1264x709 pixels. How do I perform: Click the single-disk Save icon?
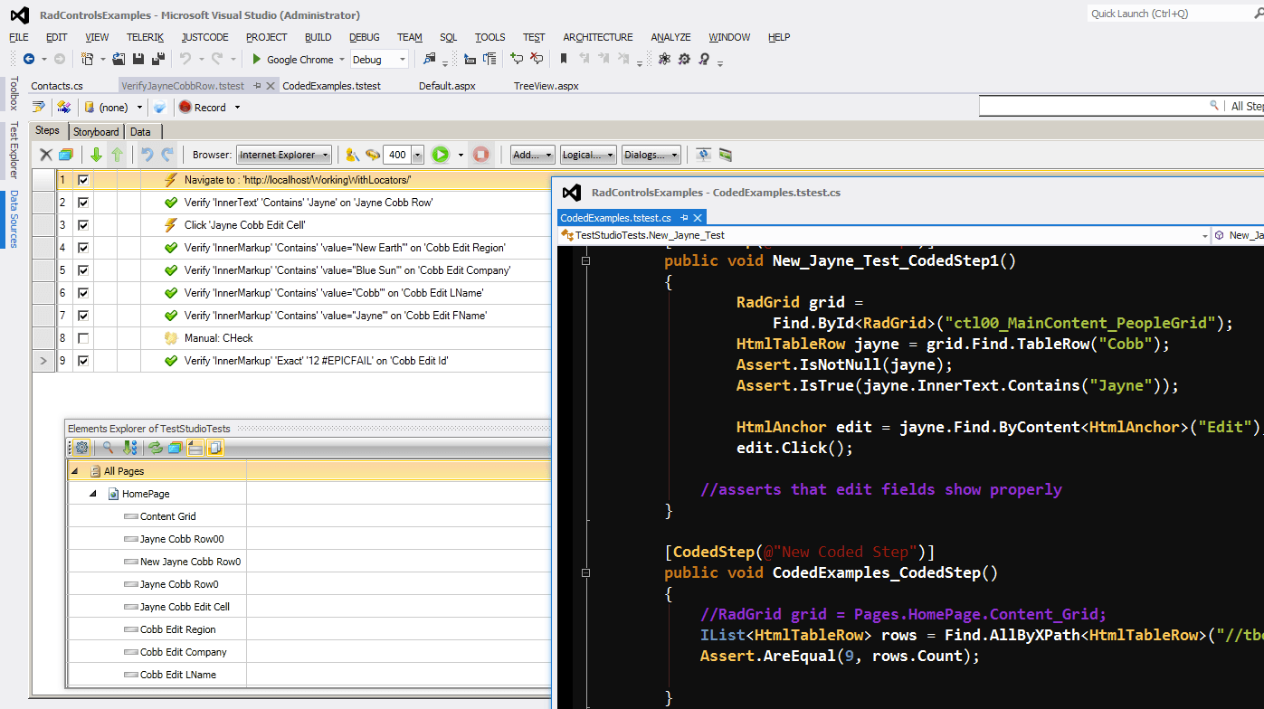(138, 59)
